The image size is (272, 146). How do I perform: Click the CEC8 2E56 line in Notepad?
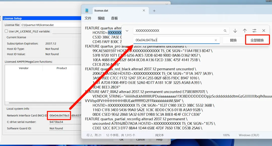106,64
